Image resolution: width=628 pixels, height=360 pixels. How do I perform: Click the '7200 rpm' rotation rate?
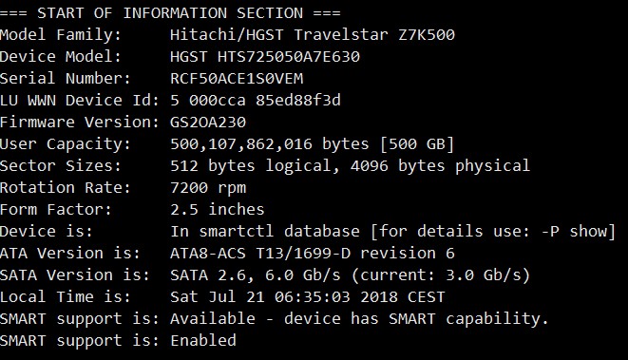point(208,188)
